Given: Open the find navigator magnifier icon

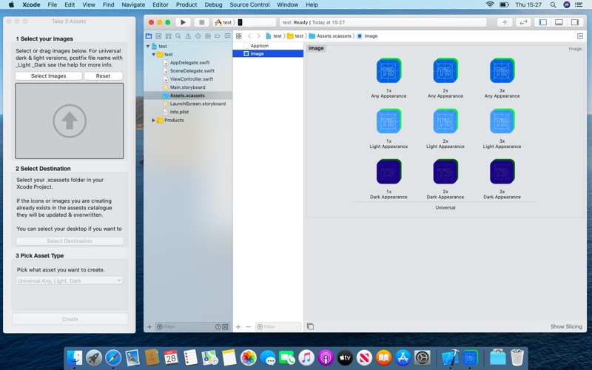Looking at the screenshot, I should coord(178,36).
